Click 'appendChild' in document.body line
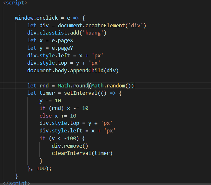 tap(87, 70)
